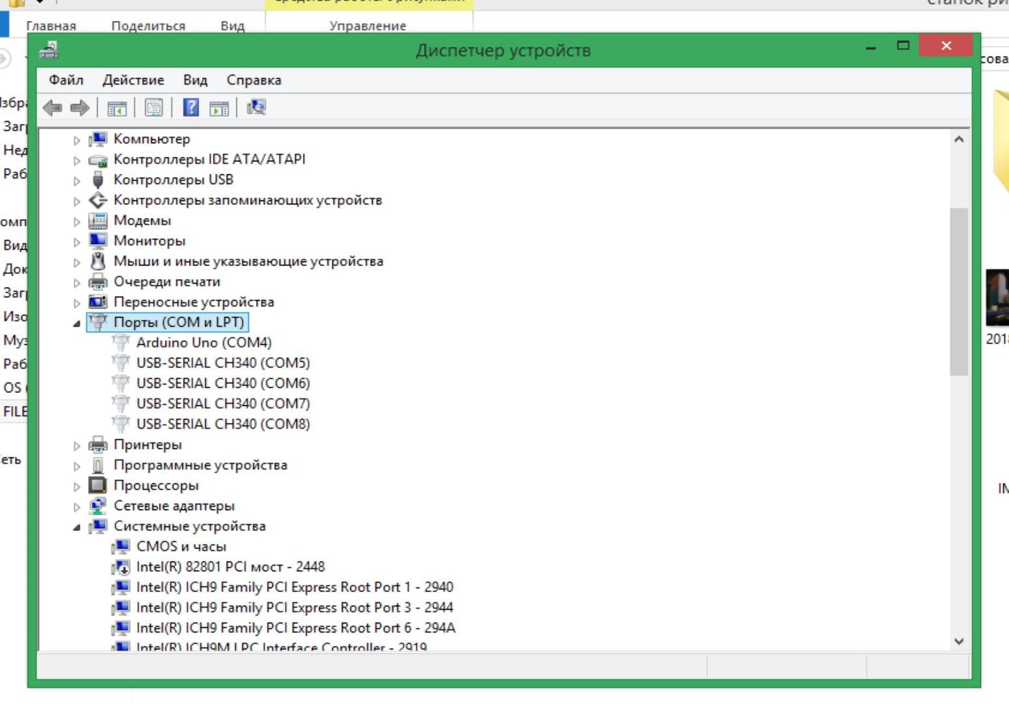Click the Device Manager title bar icon
1009x704 pixels.
(x=50, y=50)
